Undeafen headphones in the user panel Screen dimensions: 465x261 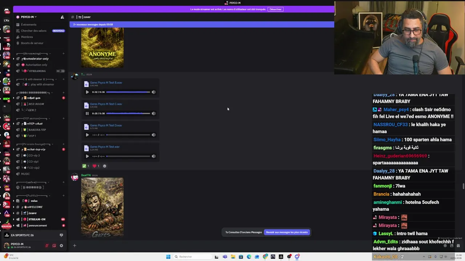[x=54, y=245]
